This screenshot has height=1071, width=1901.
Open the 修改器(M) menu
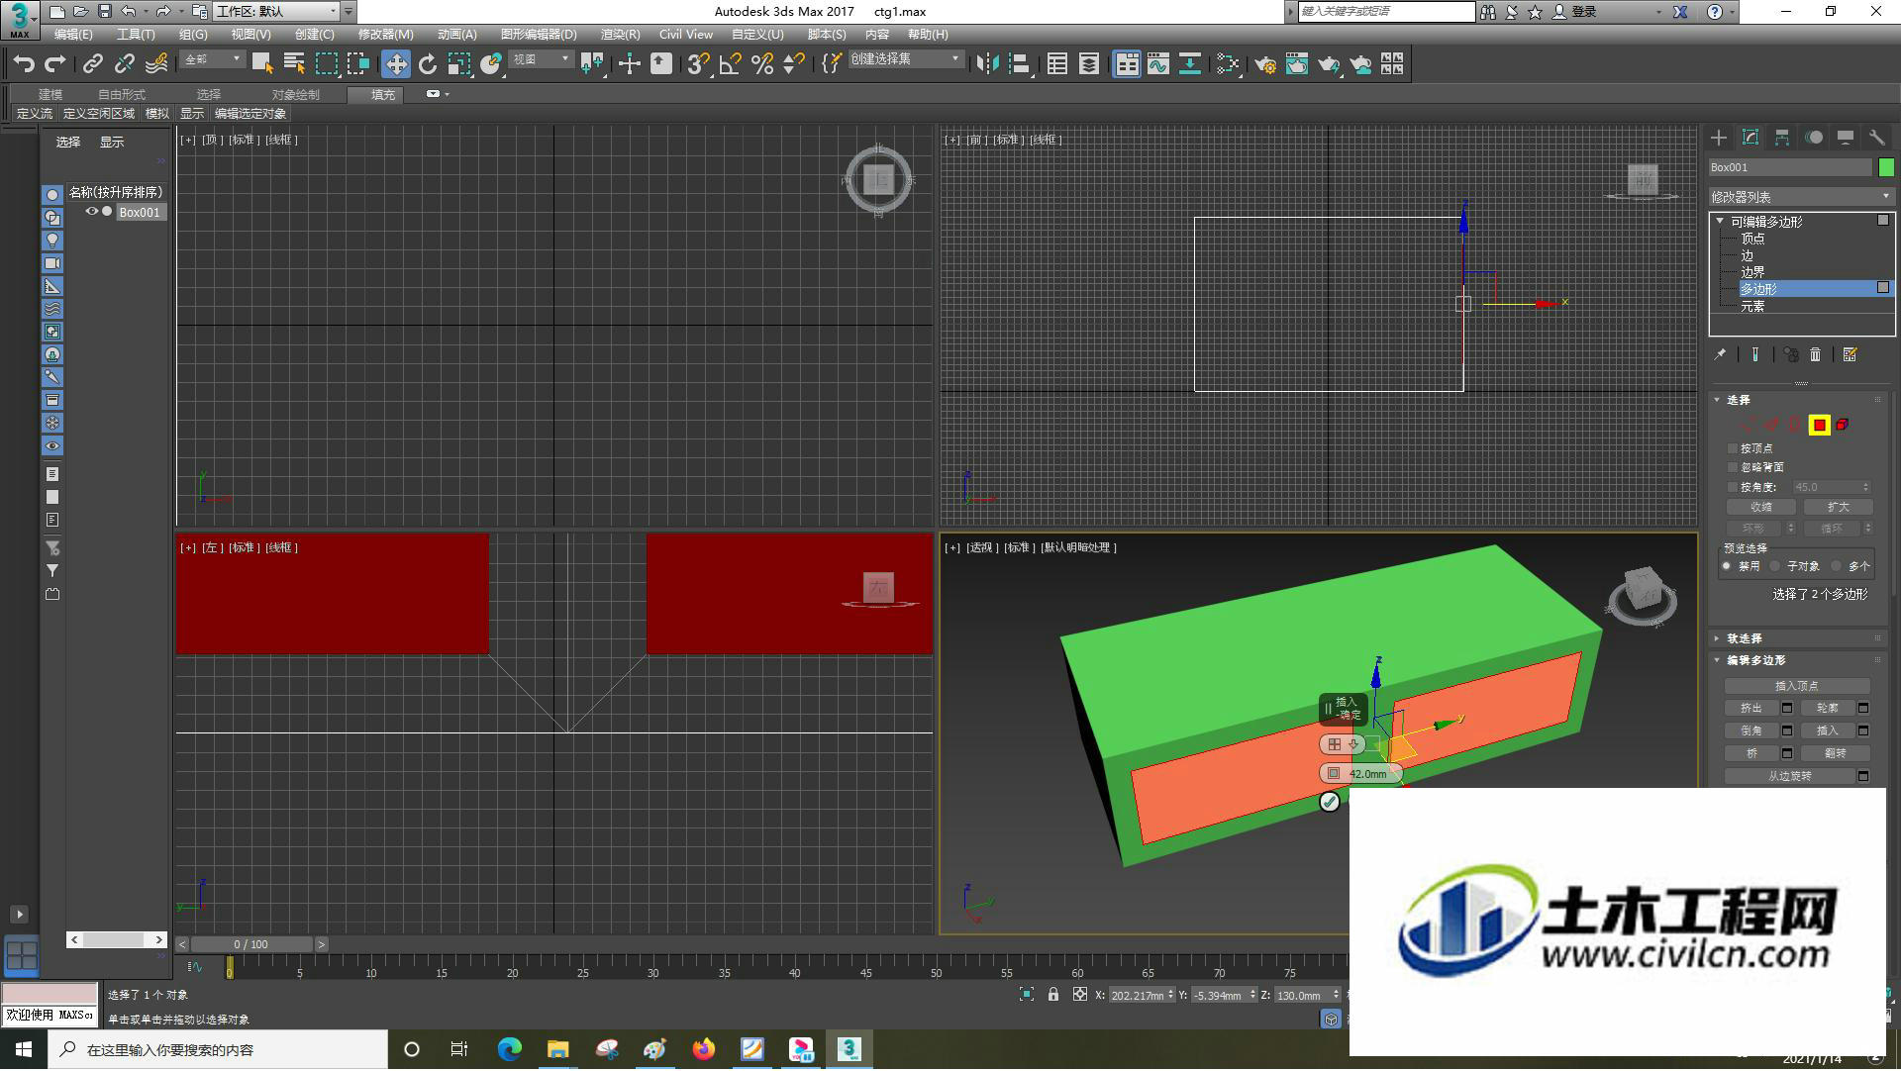[386, 35]
